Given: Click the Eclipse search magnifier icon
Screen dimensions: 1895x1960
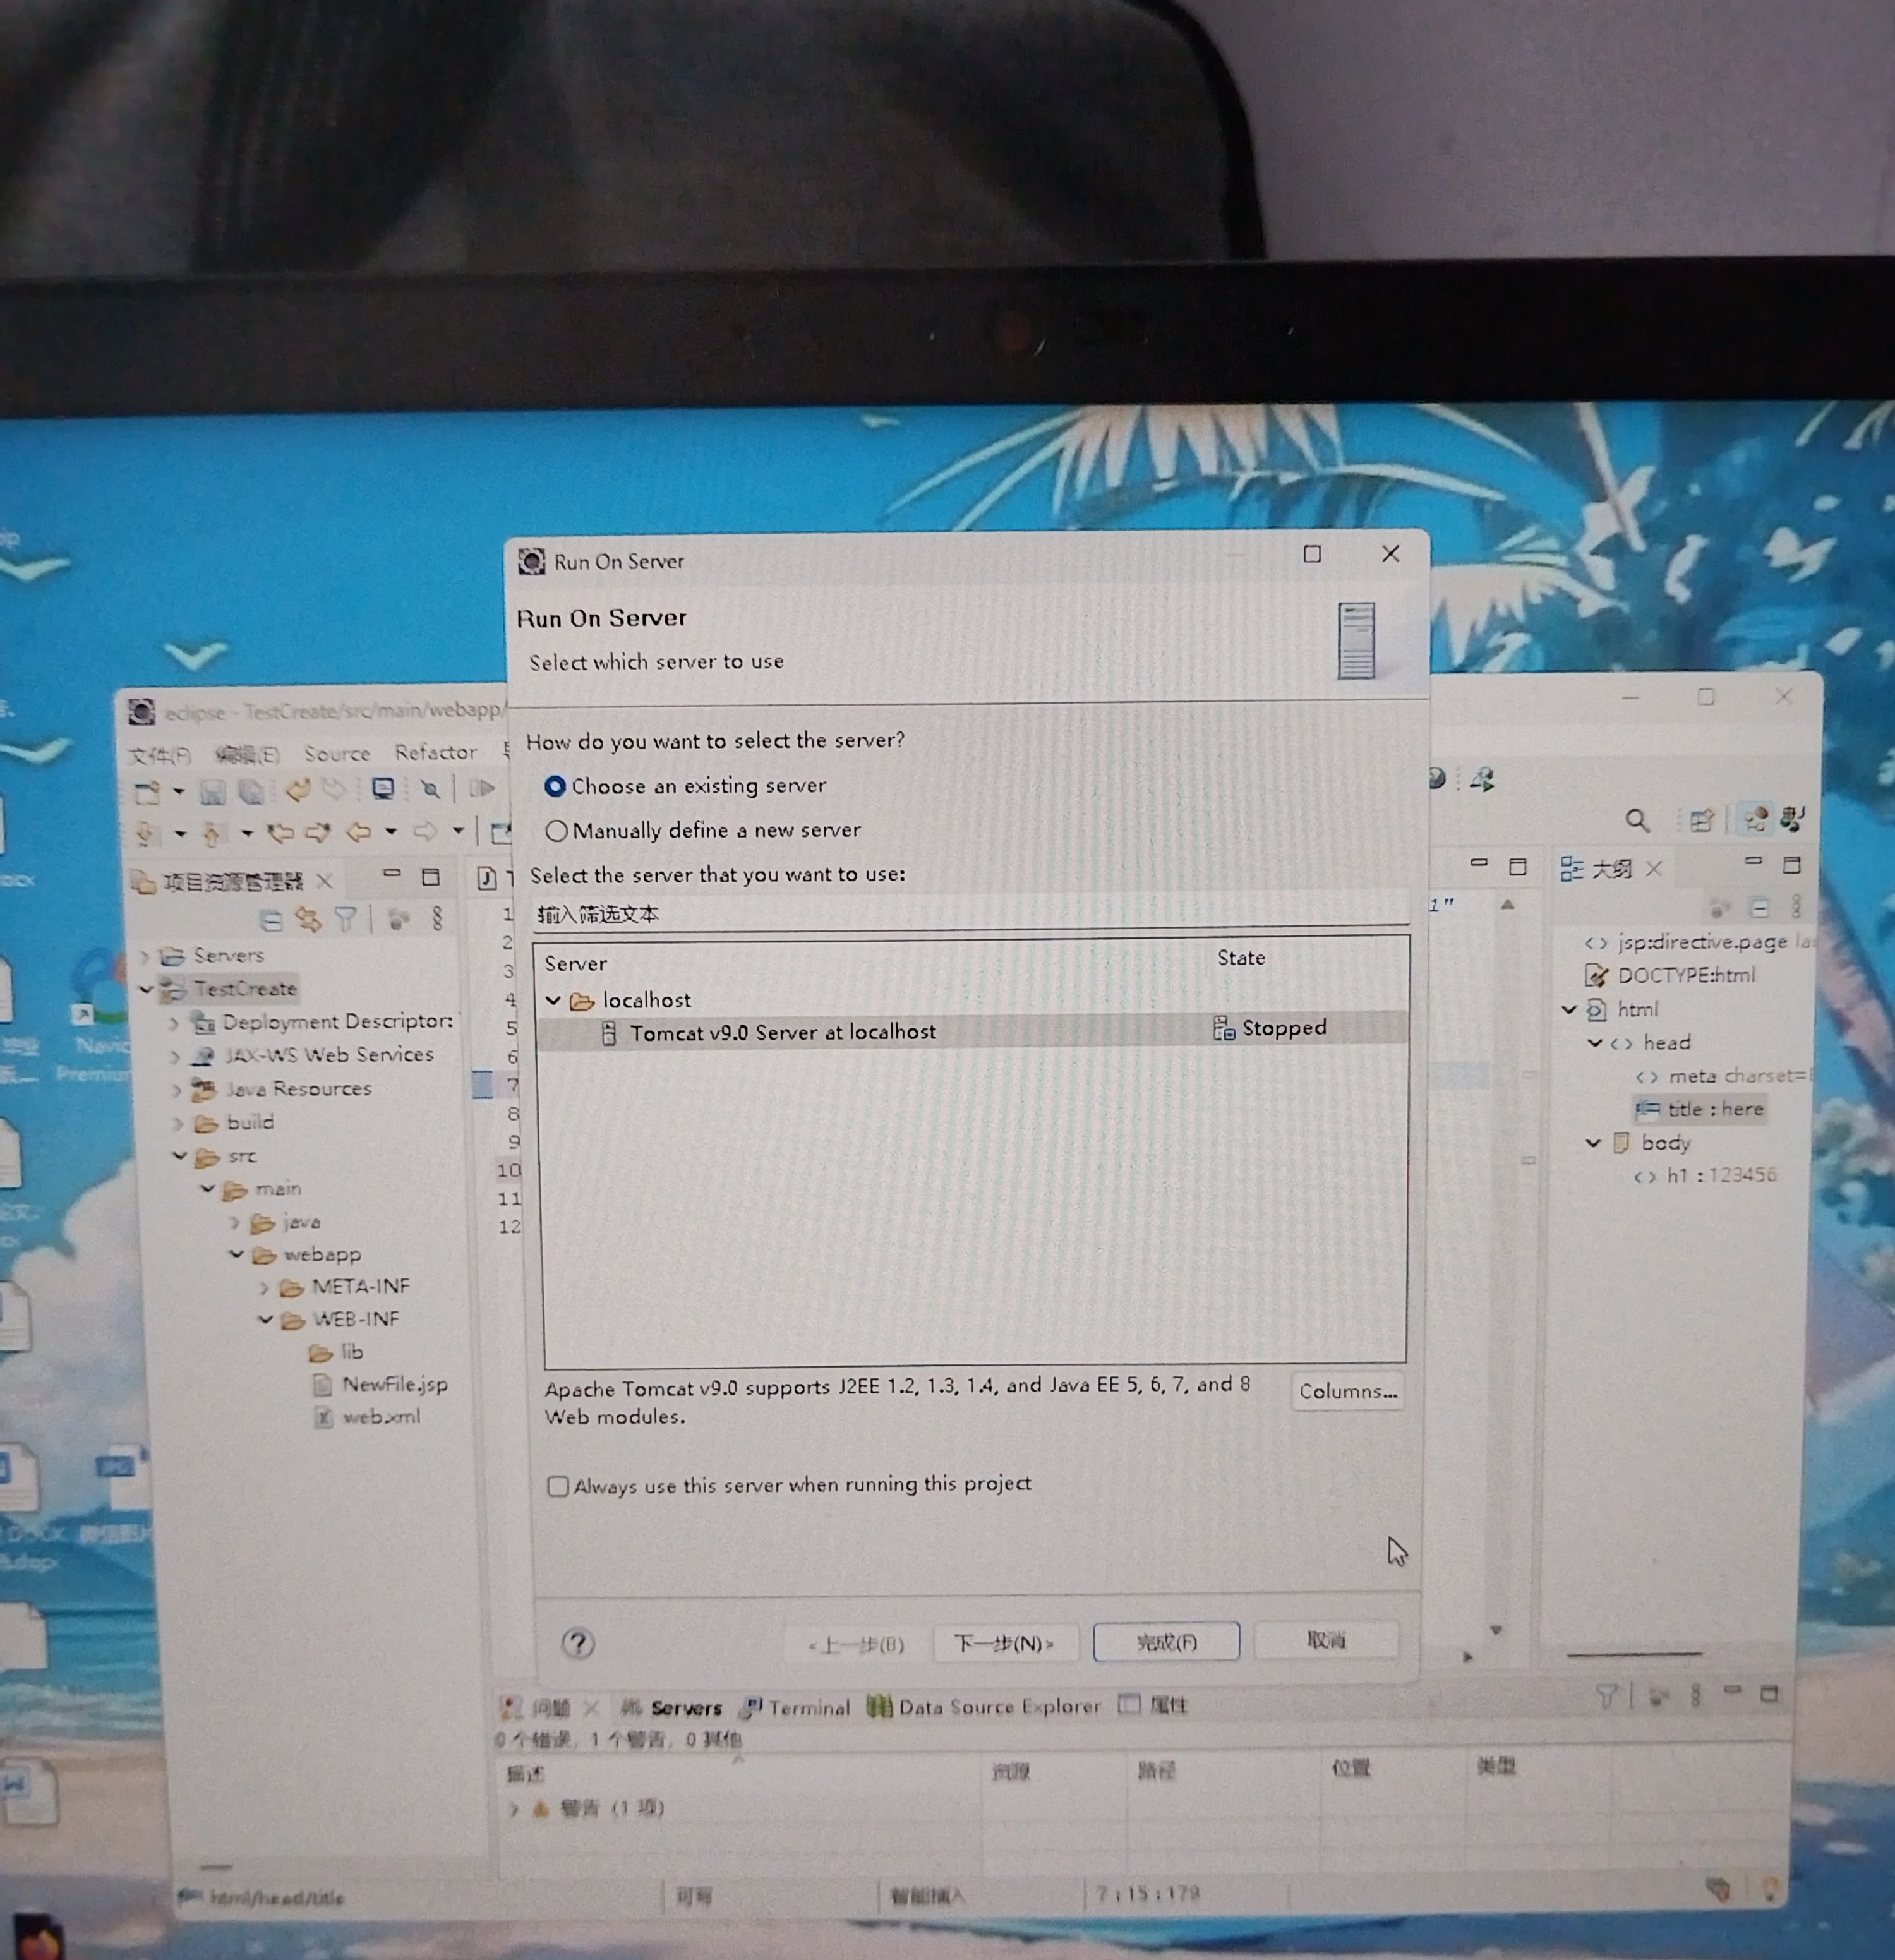Looking at the screenshot, I should pyautogui.click(x=1637, y=822).
